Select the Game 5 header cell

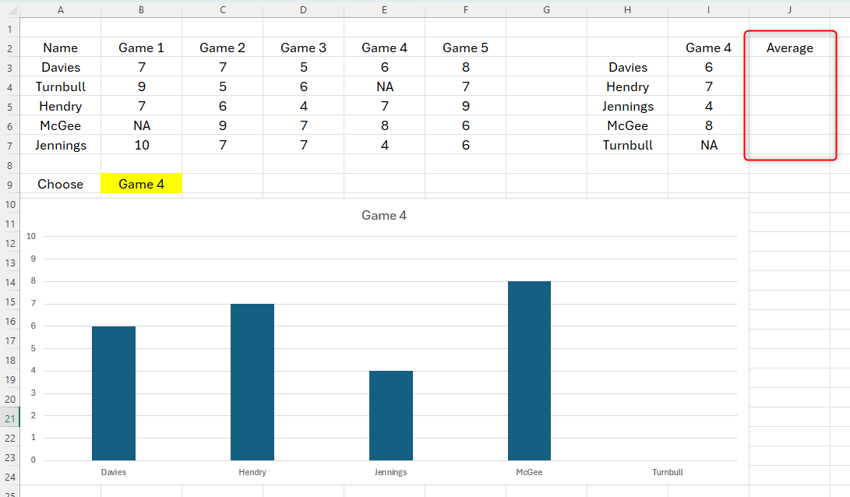[x=465, y=48]
